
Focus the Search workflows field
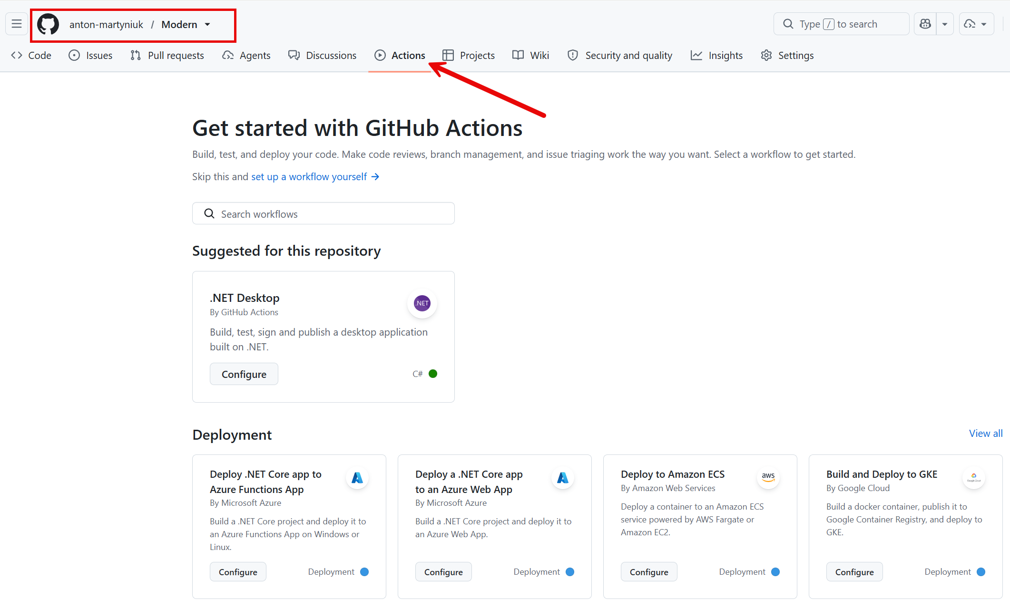point(324,213)
